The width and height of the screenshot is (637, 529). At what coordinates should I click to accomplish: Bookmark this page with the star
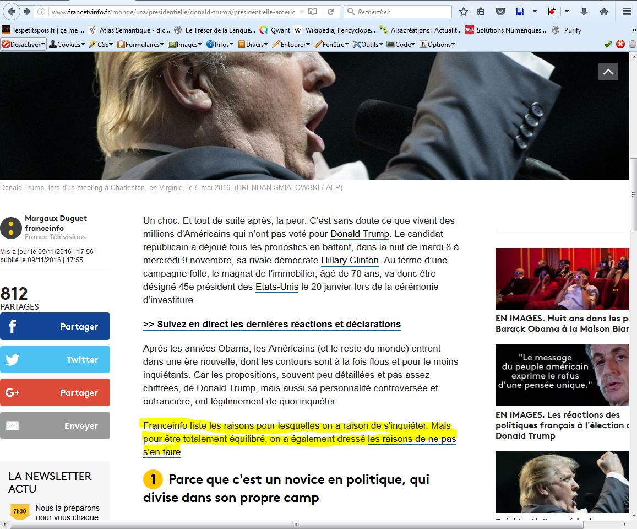click(x=464, y=12)
